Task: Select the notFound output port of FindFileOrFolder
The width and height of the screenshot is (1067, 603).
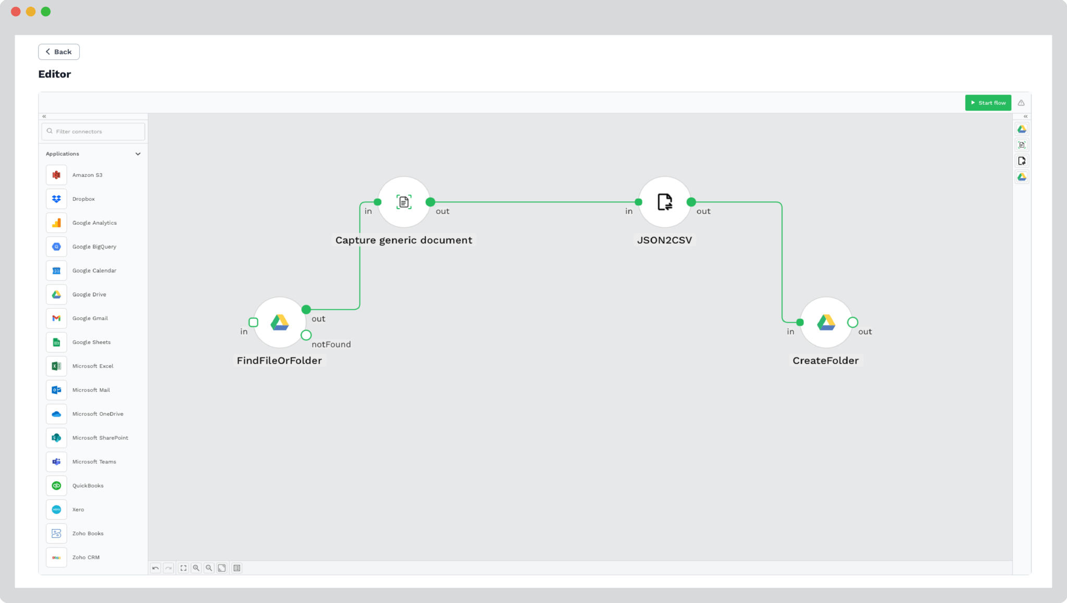Action: click(x=306, y=335)
